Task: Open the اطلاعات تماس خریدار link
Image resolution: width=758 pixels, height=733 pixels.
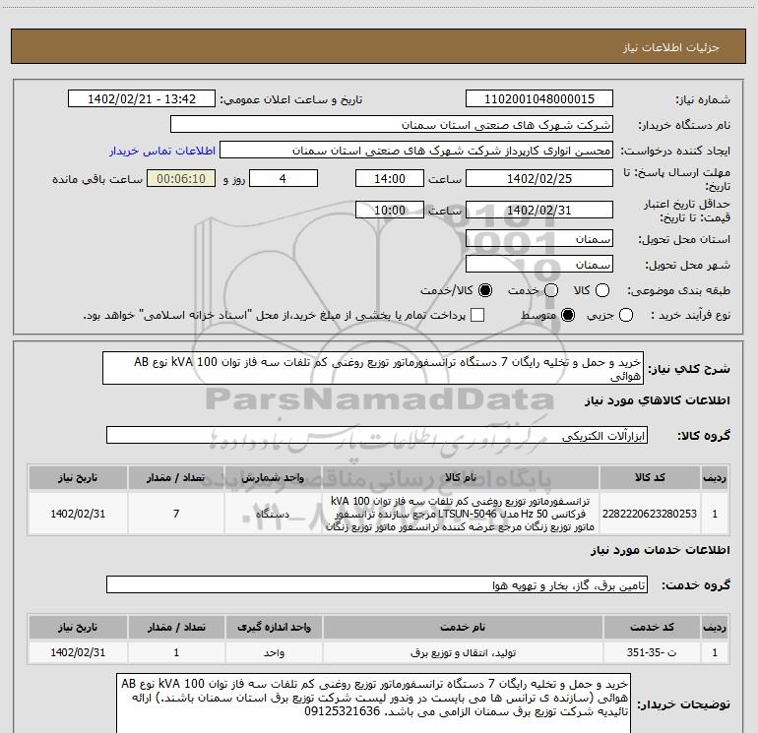Action: [x=162, y=151]
